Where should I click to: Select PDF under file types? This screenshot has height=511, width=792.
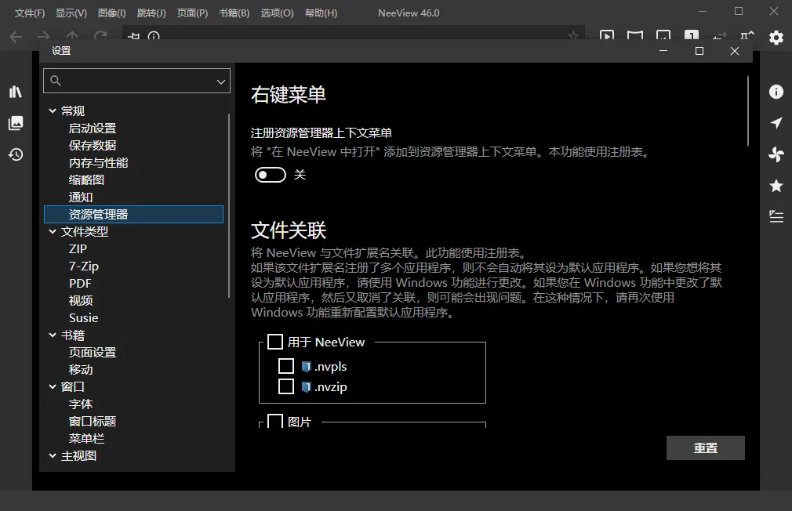[80, 283]
